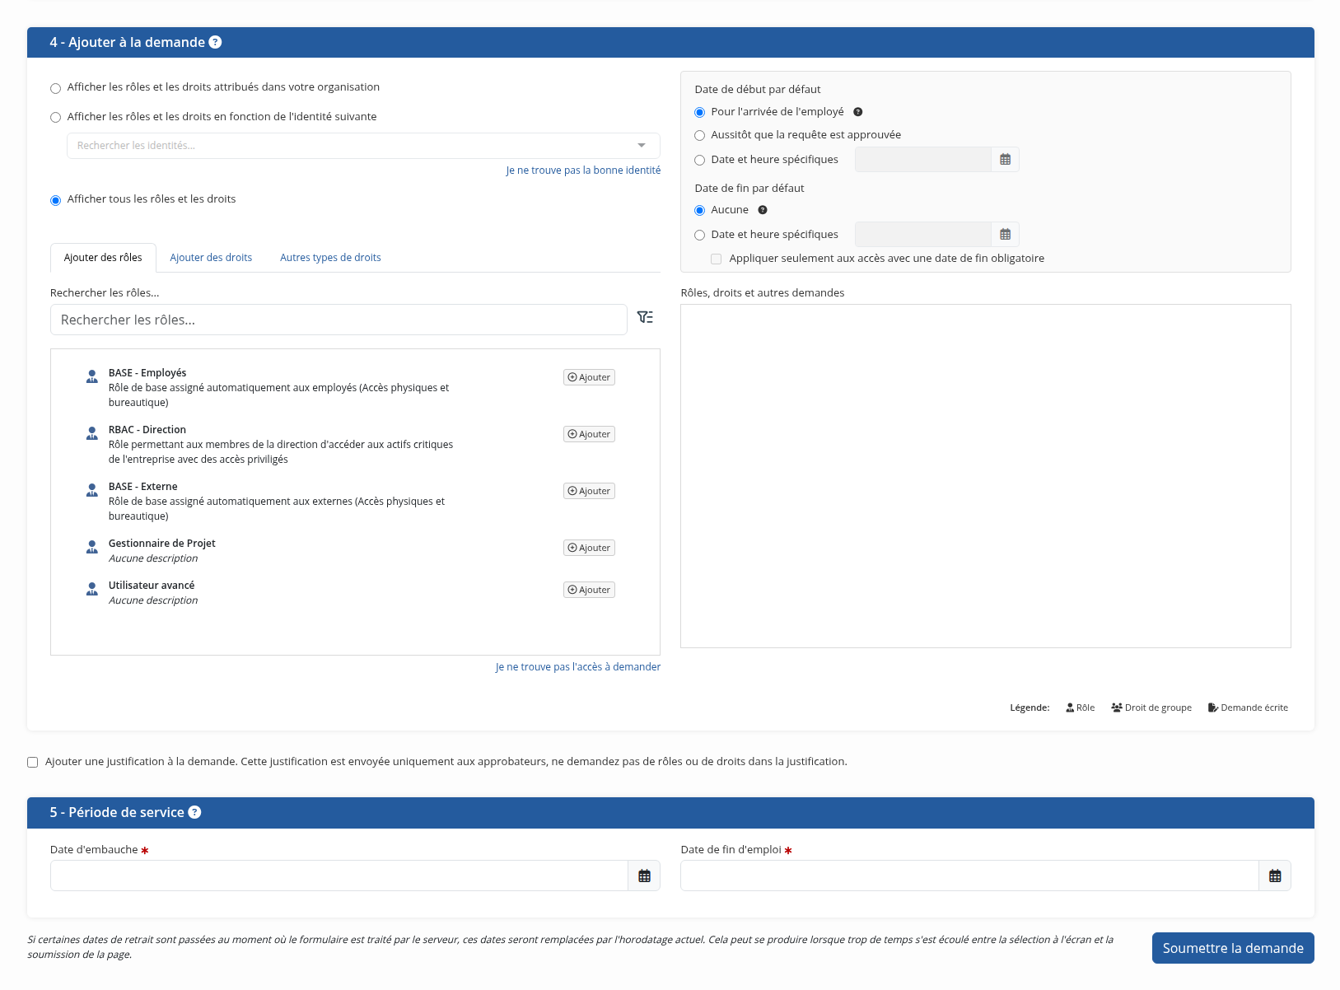Select roles attributed in your organisation option
Screen dimensions: 1340x990
[56, 88]
